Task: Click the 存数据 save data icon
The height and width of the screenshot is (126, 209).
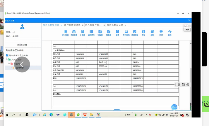Action: (x=100, y=32)
